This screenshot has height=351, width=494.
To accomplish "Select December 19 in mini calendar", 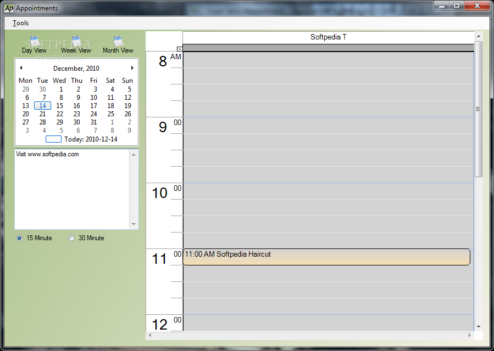I will tap(127, 106).
